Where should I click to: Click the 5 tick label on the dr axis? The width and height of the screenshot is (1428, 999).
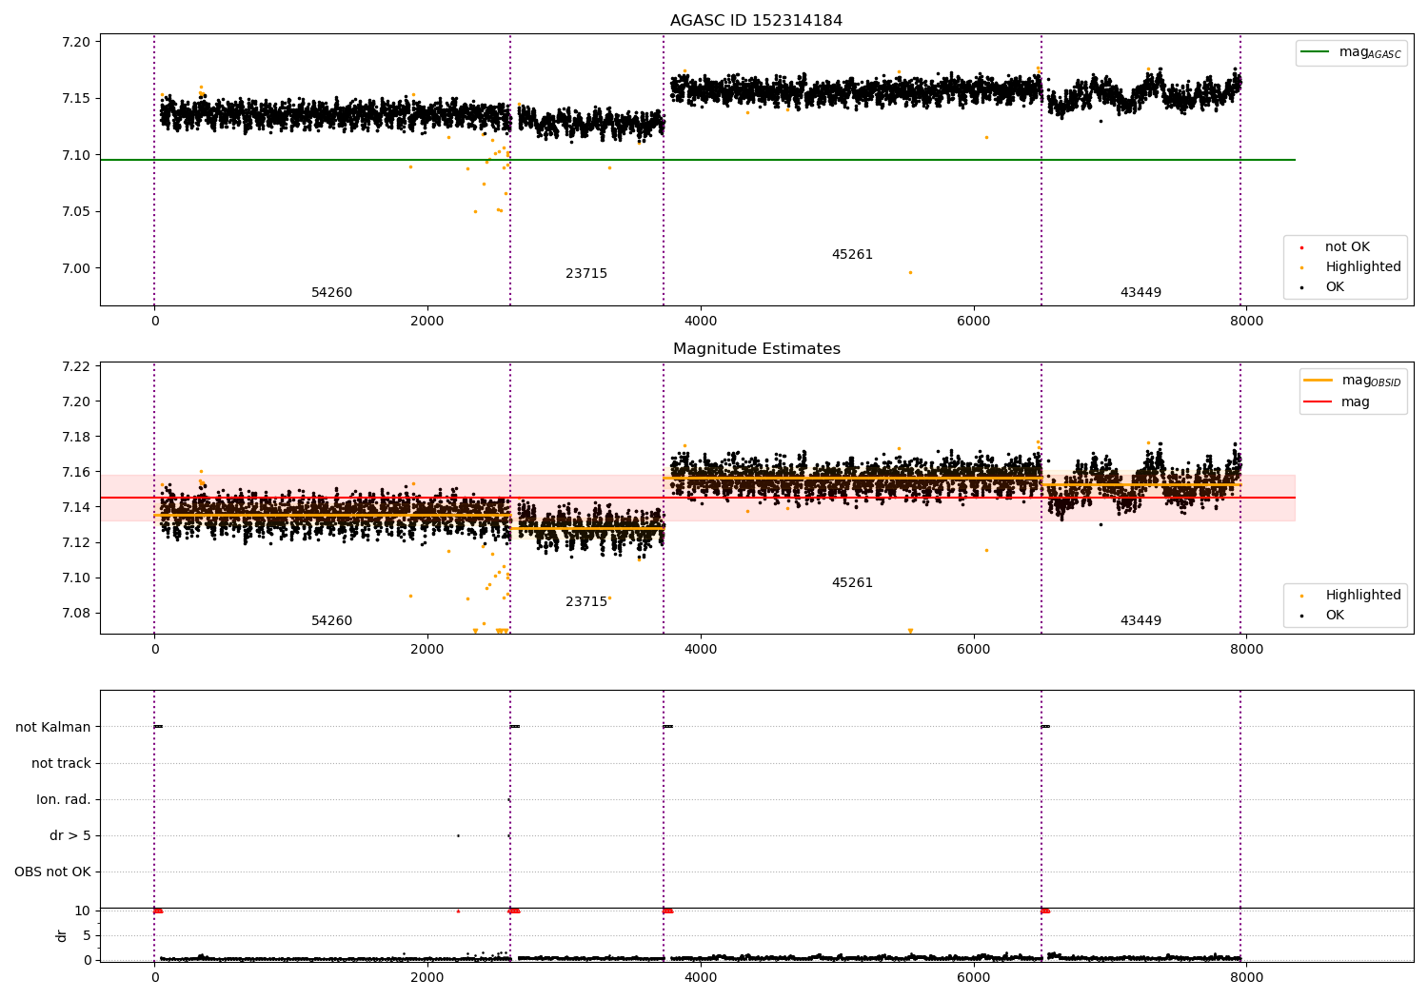coord(87,936)
